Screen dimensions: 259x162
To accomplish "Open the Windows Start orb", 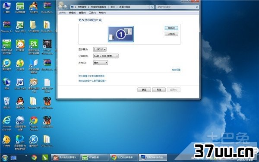I will pos(5,158).
